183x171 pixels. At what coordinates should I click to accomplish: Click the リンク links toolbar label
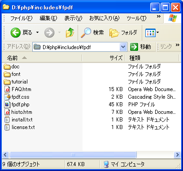(166, 47)
